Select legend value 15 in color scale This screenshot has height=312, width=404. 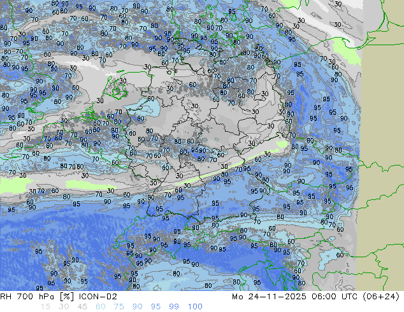45,307
